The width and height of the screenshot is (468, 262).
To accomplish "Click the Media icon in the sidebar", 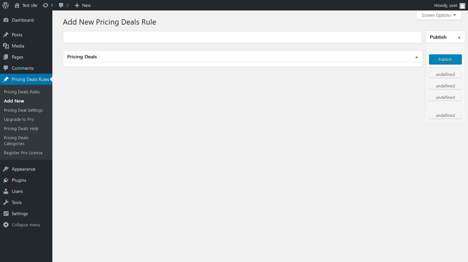I will [x=6, y=46].
